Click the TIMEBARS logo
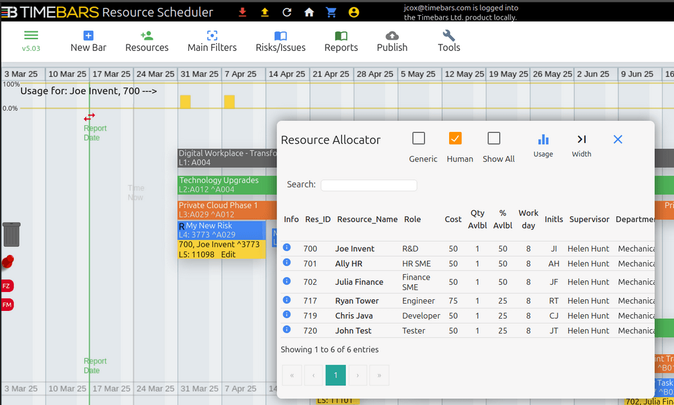Image resolution: width=674 pixels, height=405 pixels. pos(50,12)
